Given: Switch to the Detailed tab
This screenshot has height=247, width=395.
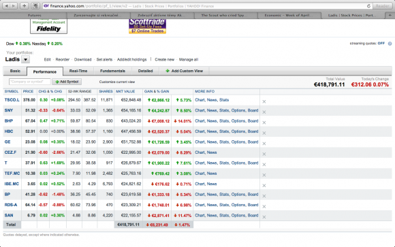Looking at the screenshot, I should point(145,71).
